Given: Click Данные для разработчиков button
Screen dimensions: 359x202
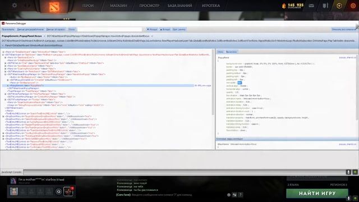Looking at the screenshot, I should pyautogui.click(x=30, y=30).
